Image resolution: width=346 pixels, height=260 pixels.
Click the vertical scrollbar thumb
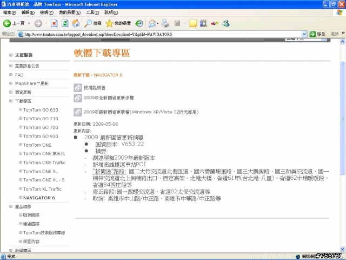(343, 119)
